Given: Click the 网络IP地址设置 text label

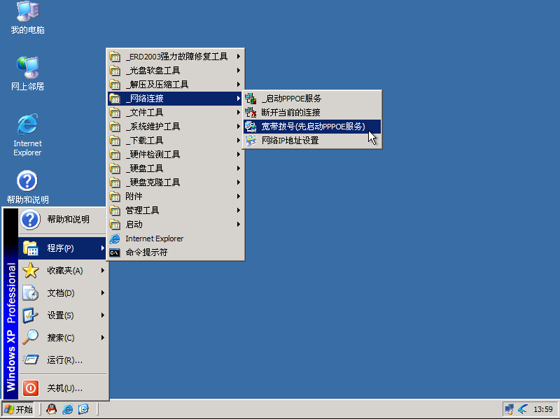Looking at the screenshot, I should click(290, 141).
